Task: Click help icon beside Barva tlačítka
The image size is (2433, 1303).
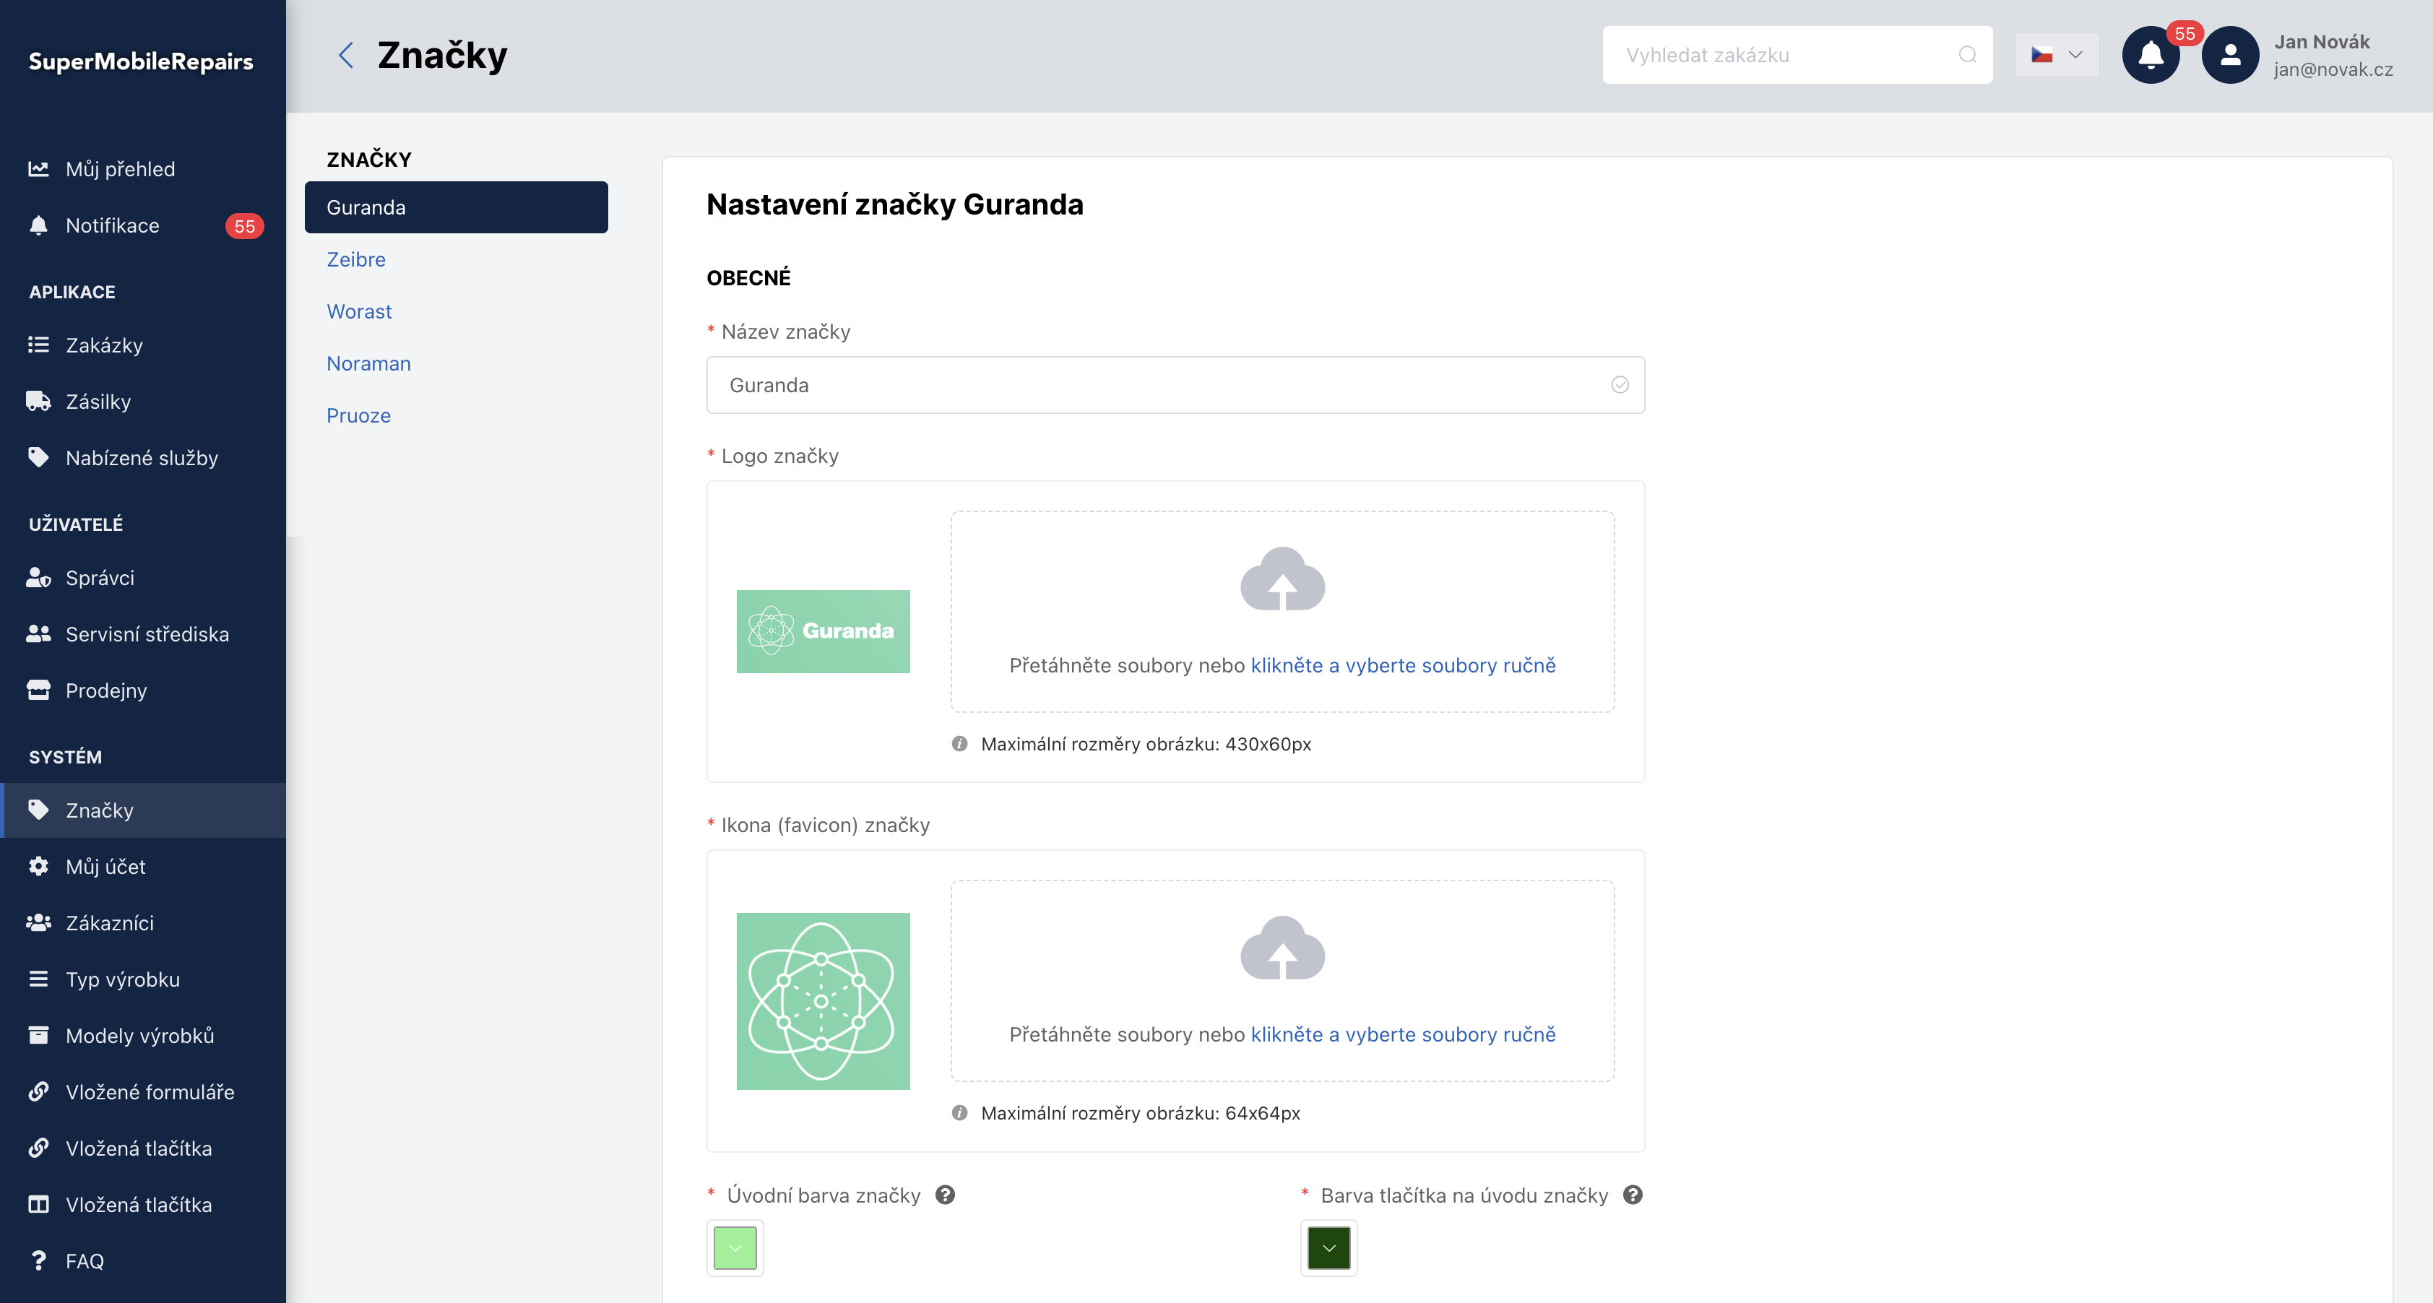Action: tap(1632, 1195)
